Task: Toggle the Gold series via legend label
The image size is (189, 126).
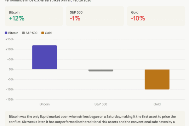Action: (x=48, y=33)
